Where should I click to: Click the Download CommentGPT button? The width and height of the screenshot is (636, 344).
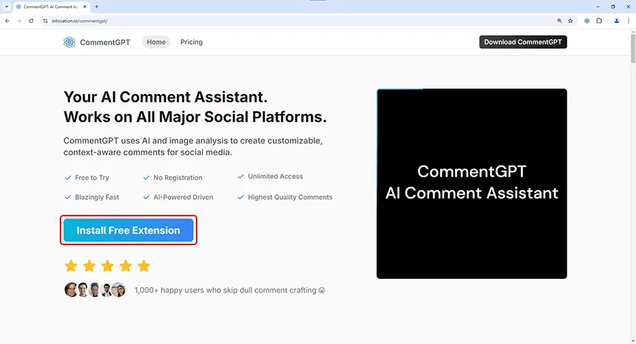tap(523, 42)
